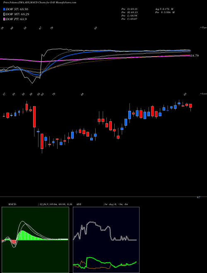Image resolution: width=207 pixels, height=273 pixels.
Task: Click the 'Pre V: 3.936 M' volume text
Action: [165, 12]
